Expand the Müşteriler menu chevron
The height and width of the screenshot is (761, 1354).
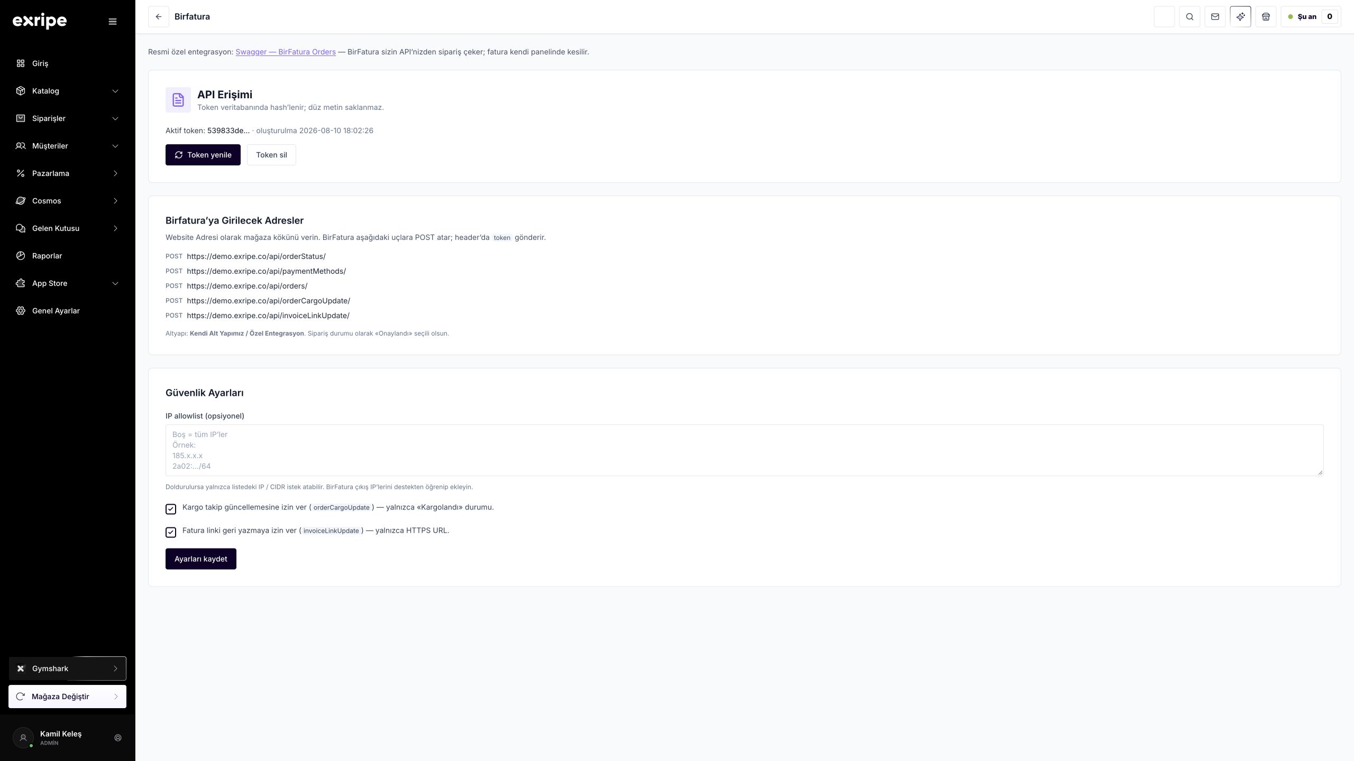coord(115,146)
